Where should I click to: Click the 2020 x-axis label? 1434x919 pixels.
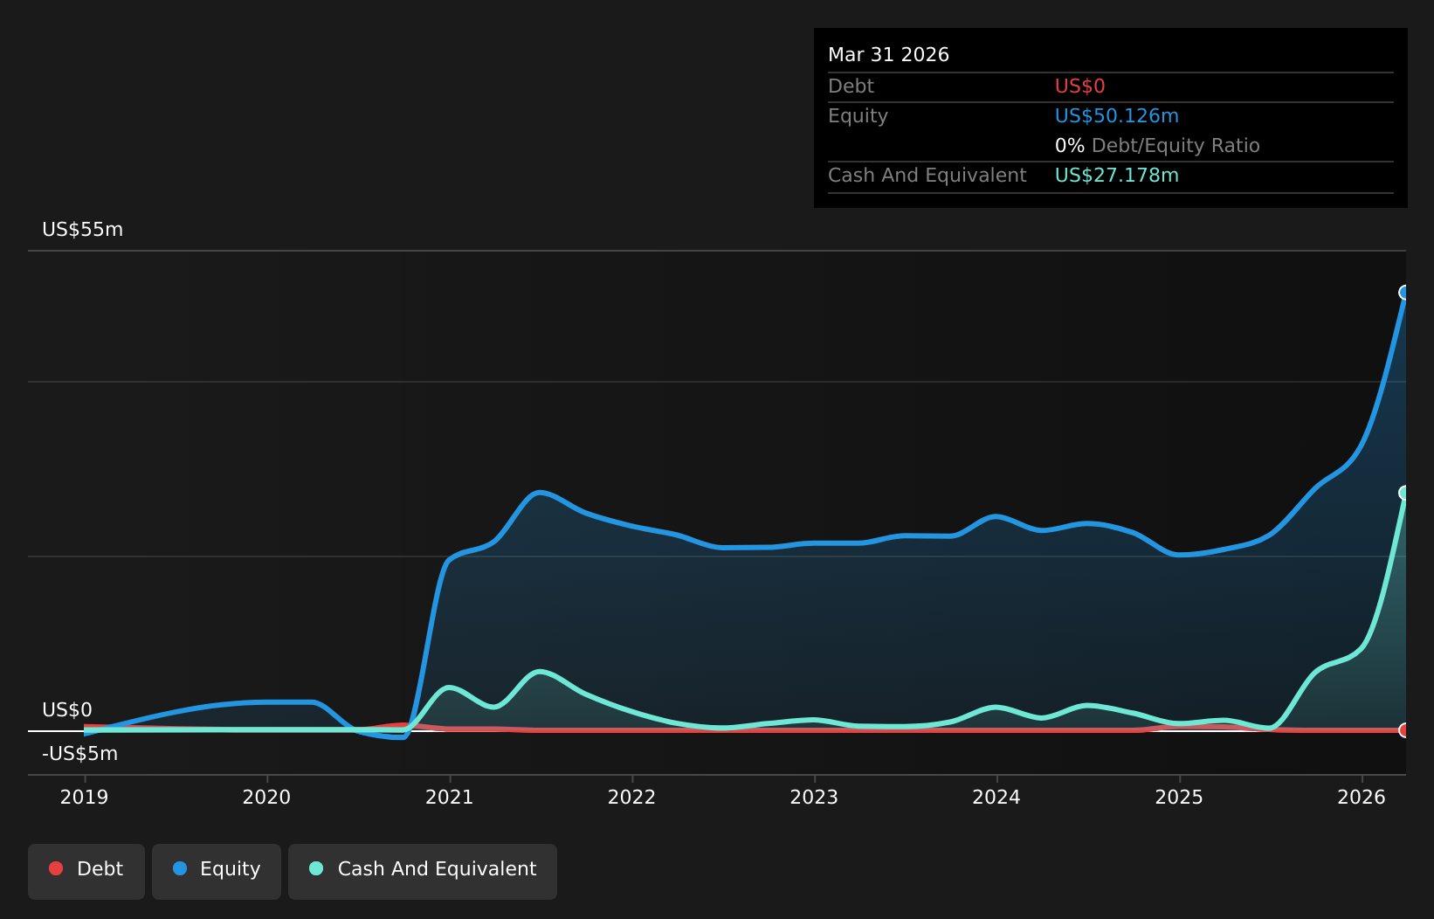click(x=266, y=797)
